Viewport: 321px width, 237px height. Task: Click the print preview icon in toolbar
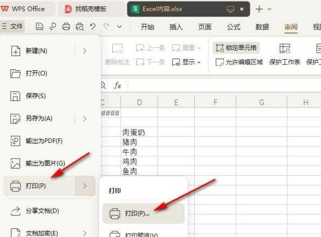(80, 26)
